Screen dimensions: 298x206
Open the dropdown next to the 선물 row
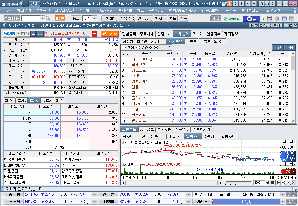[188, 194]
